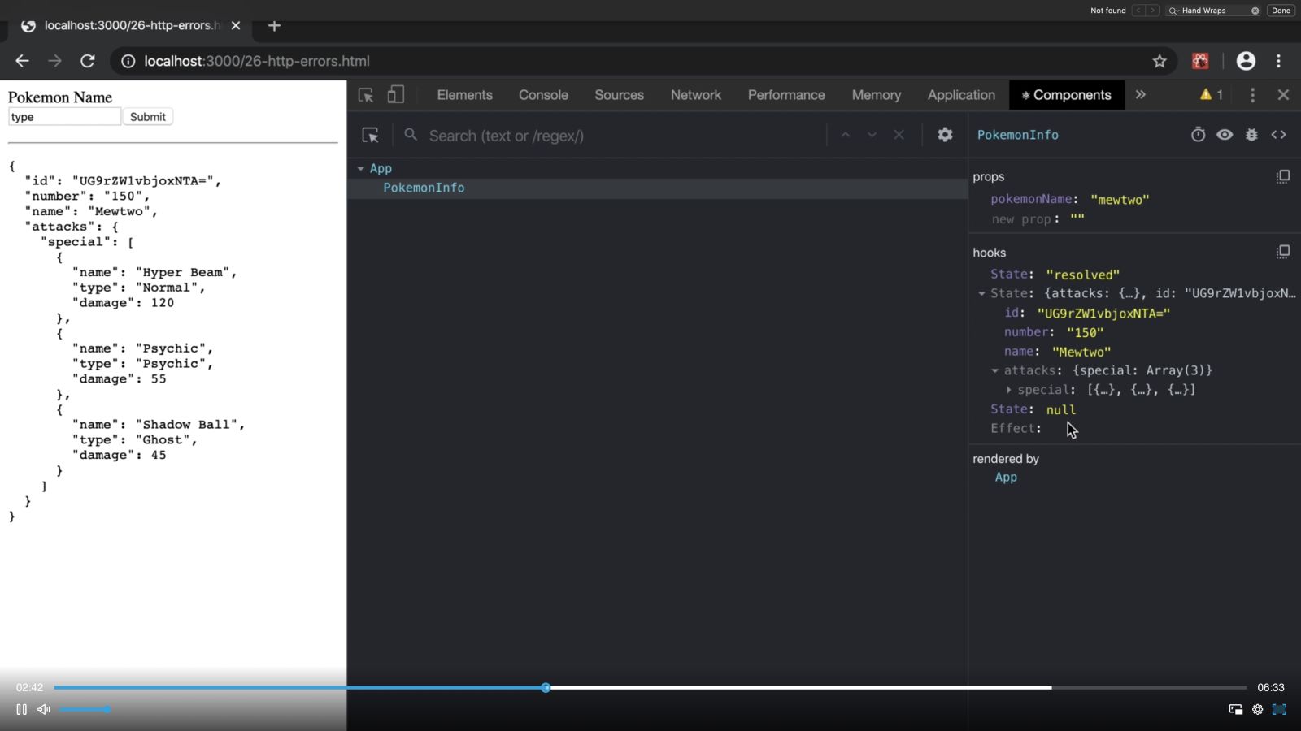Go to previous search result
1301x731 pixels.
click(x=846, y=135)
